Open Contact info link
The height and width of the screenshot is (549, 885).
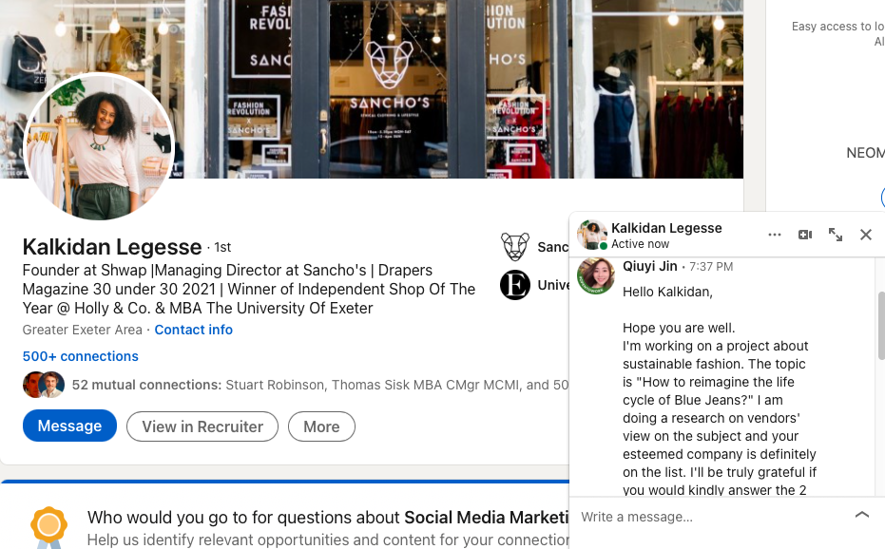(194, 330)
